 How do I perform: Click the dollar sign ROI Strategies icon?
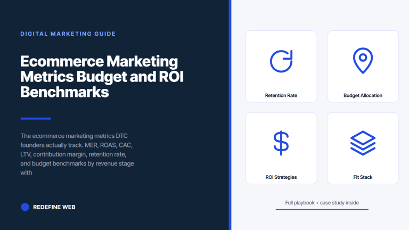(281, 143)
